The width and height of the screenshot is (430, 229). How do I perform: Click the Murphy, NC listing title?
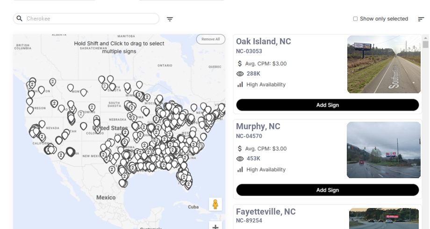tap(258, 126)
